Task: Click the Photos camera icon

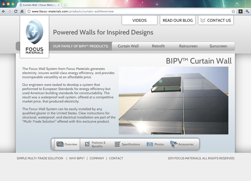Action: pos(150,144)
